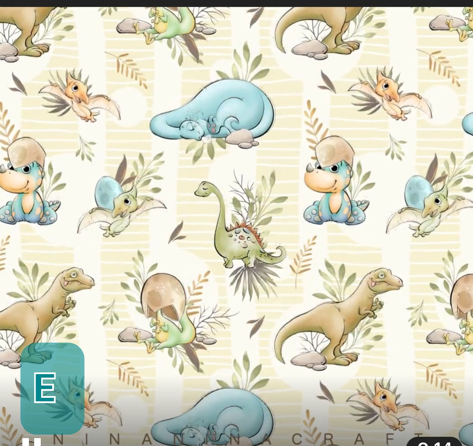Click the 0:14 video time indicator

[x=434, y=442]
